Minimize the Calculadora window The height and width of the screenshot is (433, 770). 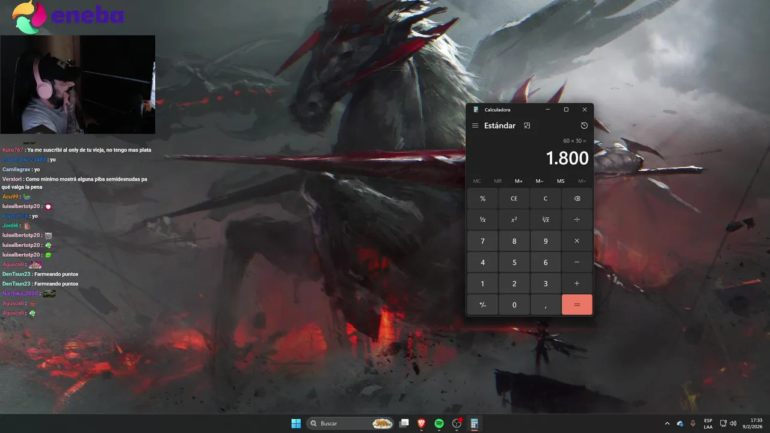click(x=547, y=109)
